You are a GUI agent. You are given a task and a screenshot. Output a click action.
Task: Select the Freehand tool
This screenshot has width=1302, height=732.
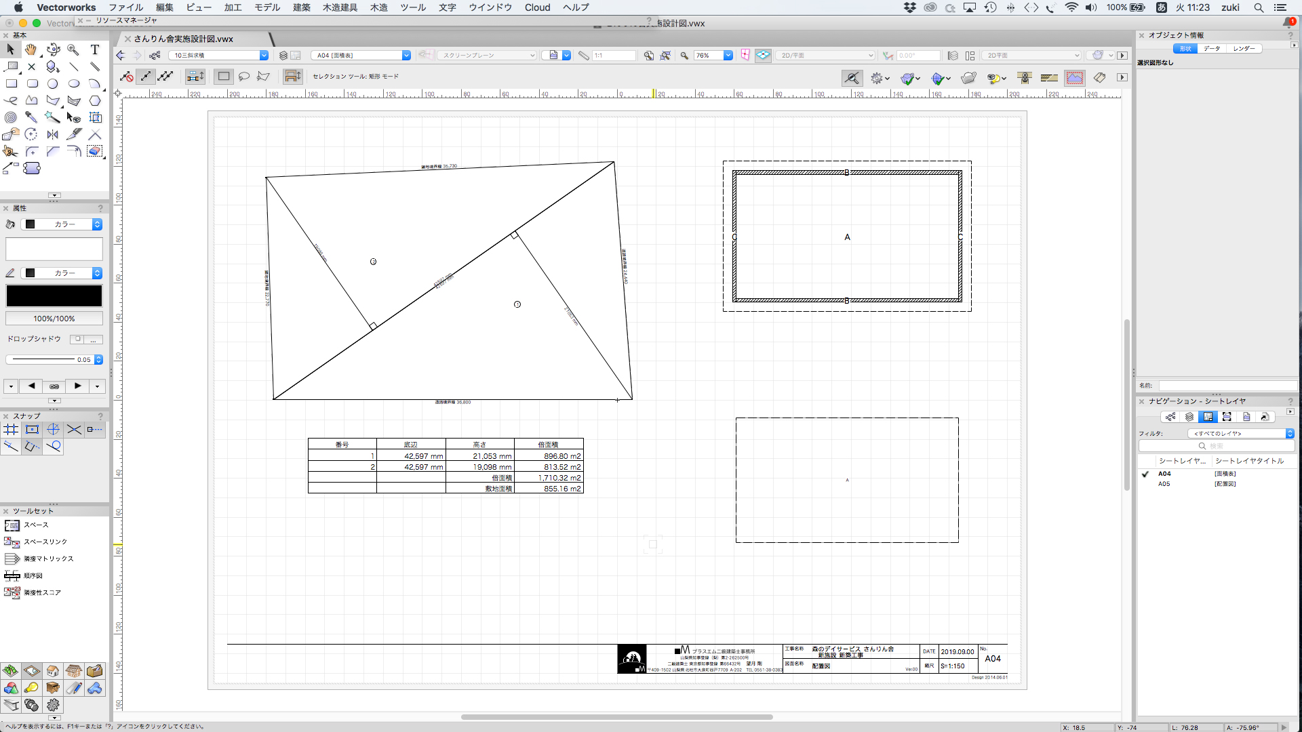pyautogui.click(x=11, y=100)
